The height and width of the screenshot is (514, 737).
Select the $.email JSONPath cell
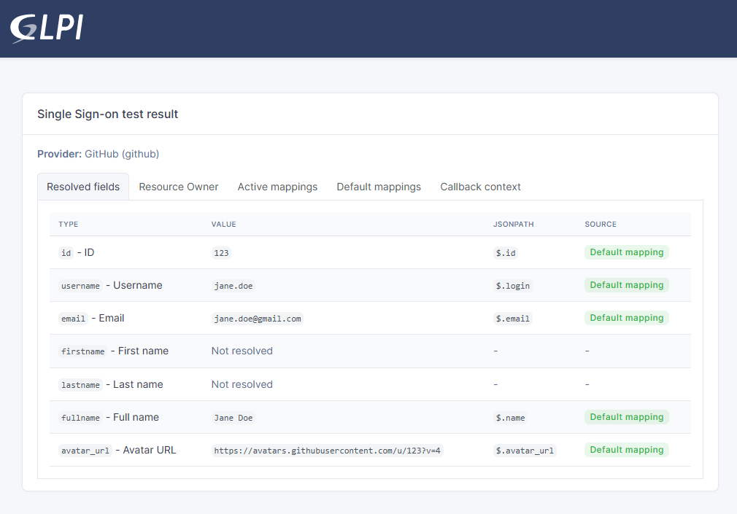[x=513, y=319]
